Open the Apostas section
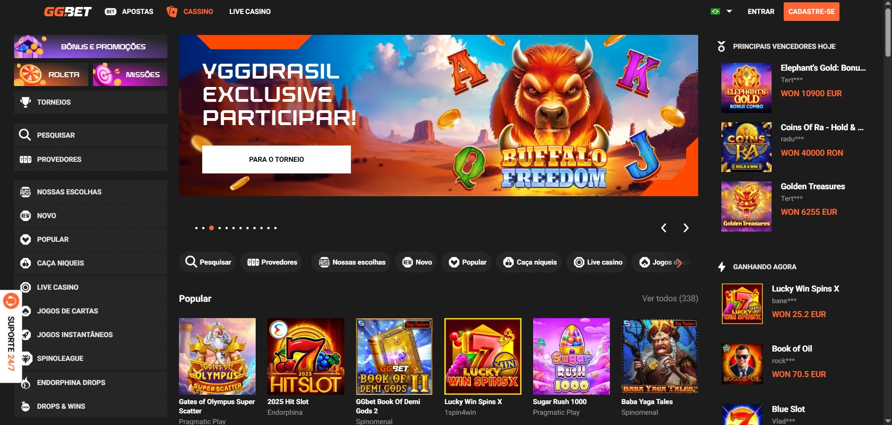Screen dimensions: 892x425 138,12
